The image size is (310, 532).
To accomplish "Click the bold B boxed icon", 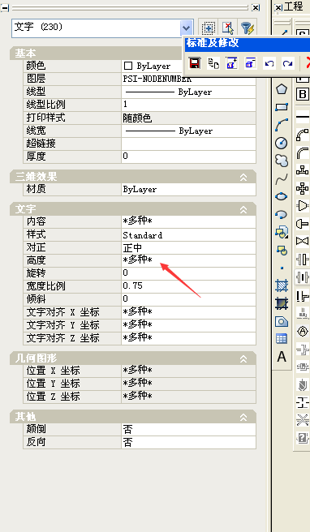I will pos(303,94).
